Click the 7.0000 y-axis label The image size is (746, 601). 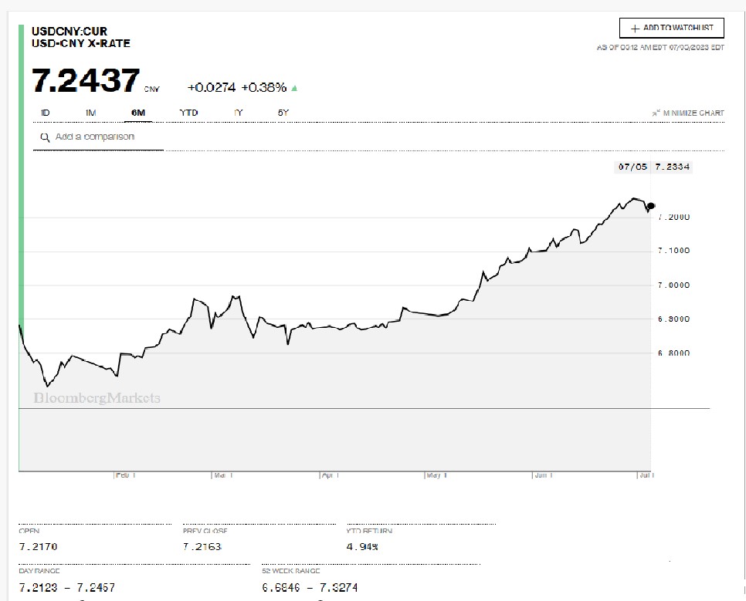(673, 285)
